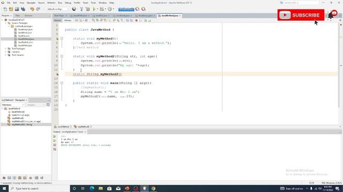This screenshot has width=343, height=192.
Task: Click the New Project toolbar icon
Action: [11, 9]
